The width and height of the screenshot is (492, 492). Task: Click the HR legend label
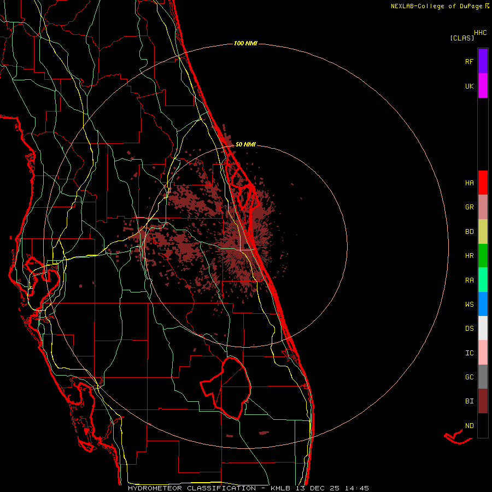coord(469,256)
